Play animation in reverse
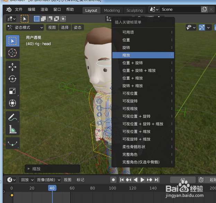 point(136,180)
